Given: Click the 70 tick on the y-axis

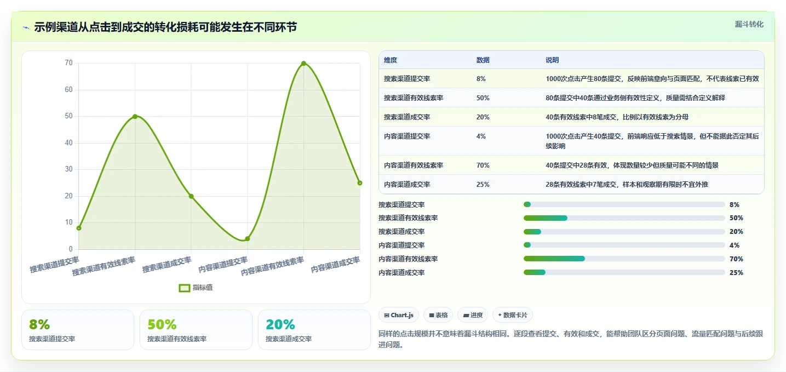Looking at the screenshot, I should [68, 63].
